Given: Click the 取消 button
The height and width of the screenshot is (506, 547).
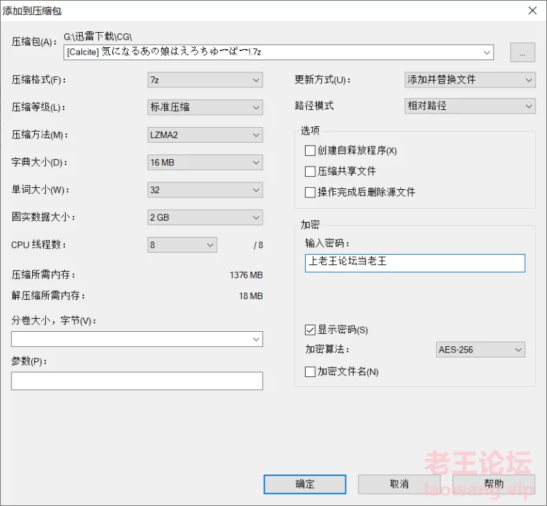Looking at the screenshot, I should [x=399, y=484].
